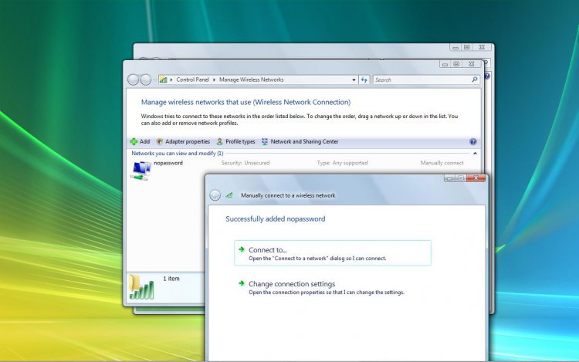The height and width of the screenshot is (362, 579).
Task: Click the 'Type: Any supported' text
Action: pos(342,163)
